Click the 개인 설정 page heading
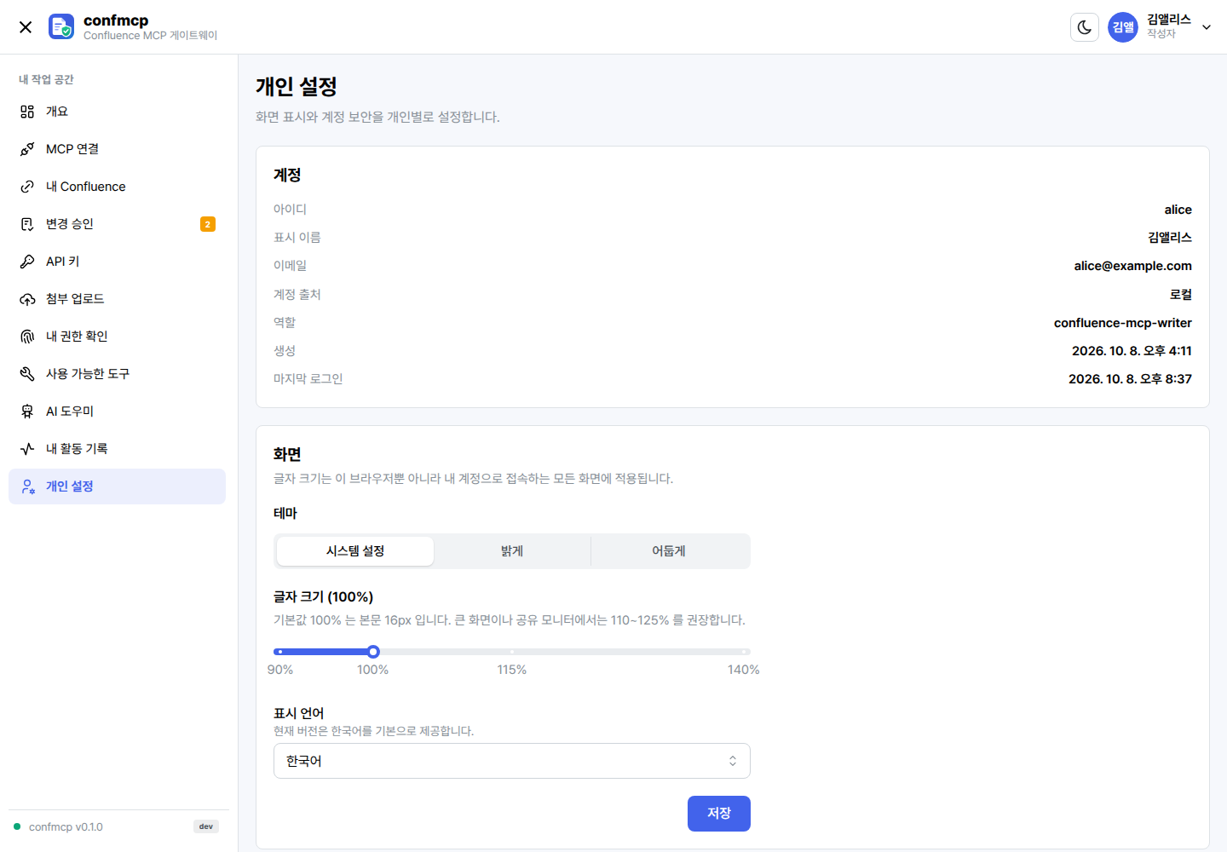The width and height of the screenshot is (1227, 852). (297, 86)
